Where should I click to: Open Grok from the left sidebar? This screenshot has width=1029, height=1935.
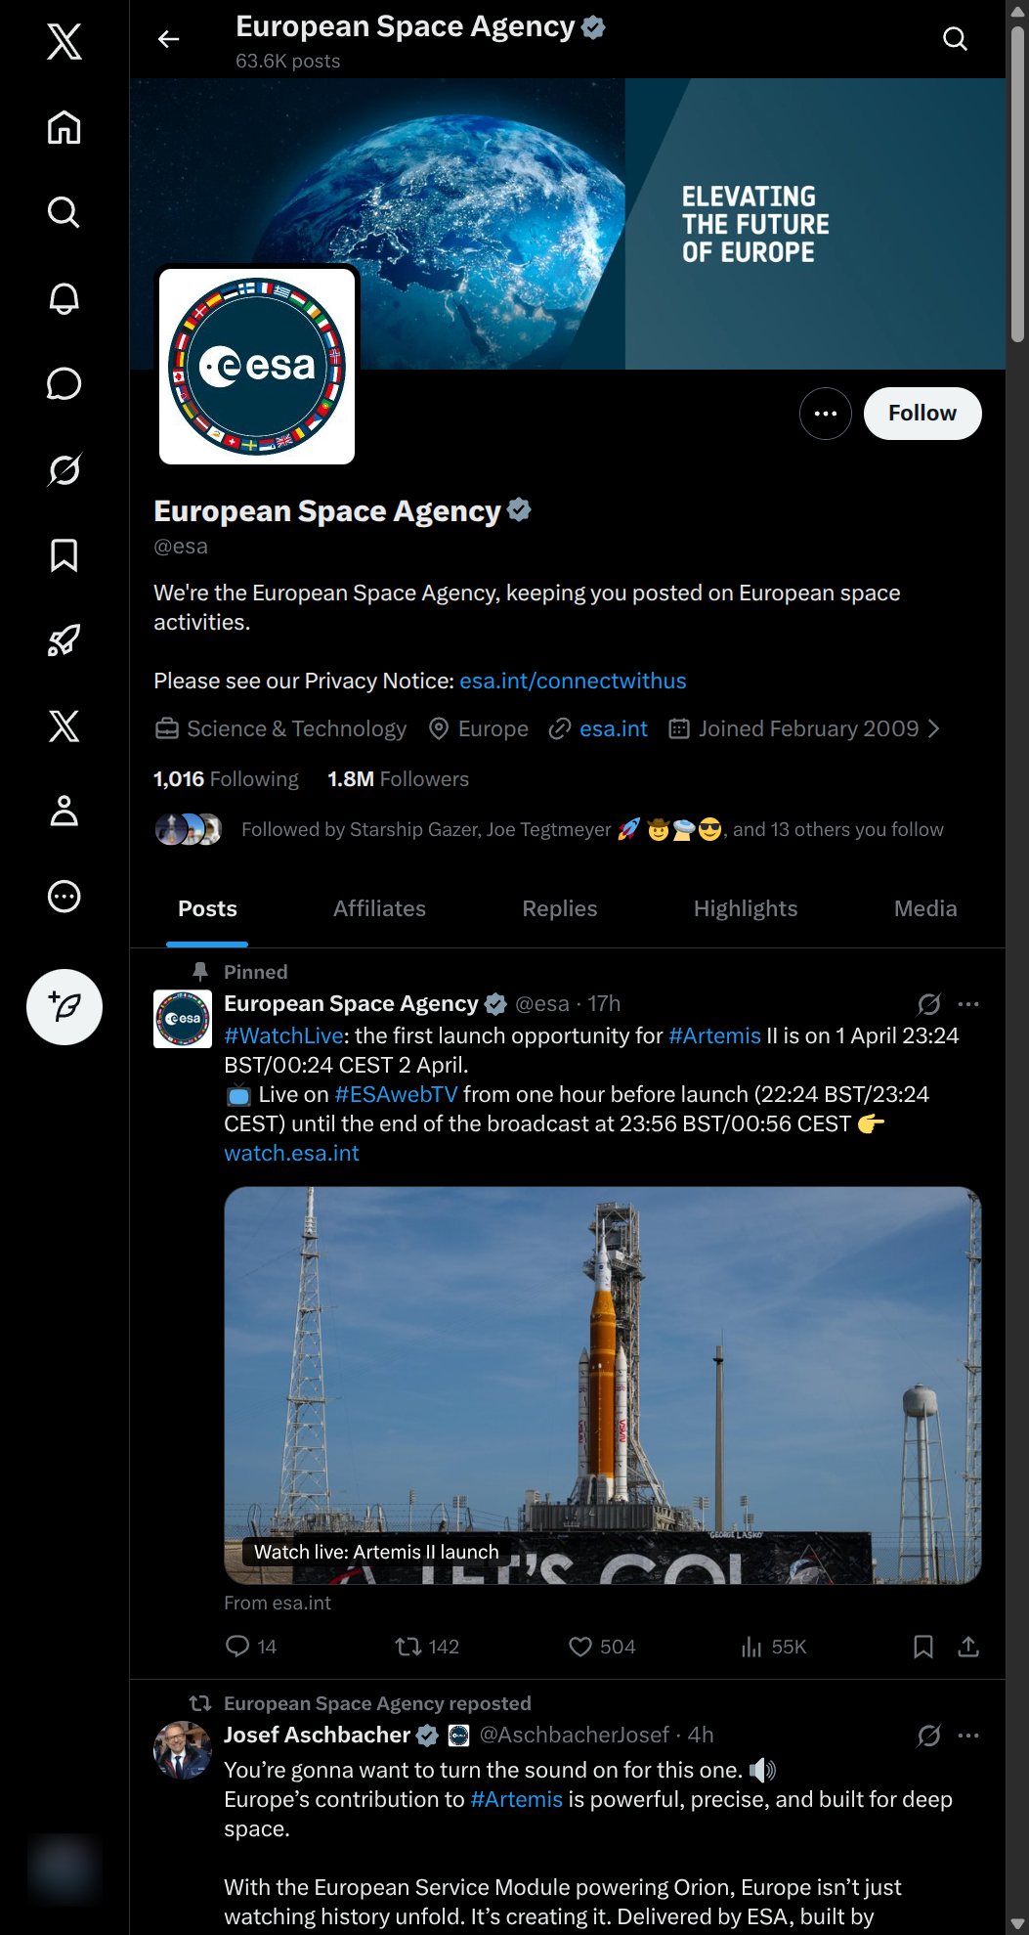pyautogui.click(x=64, y=469)
